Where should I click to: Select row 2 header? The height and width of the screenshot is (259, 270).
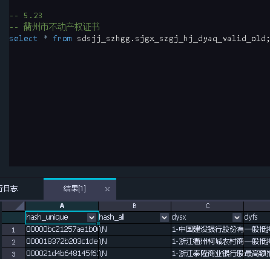tap(13, 242)
